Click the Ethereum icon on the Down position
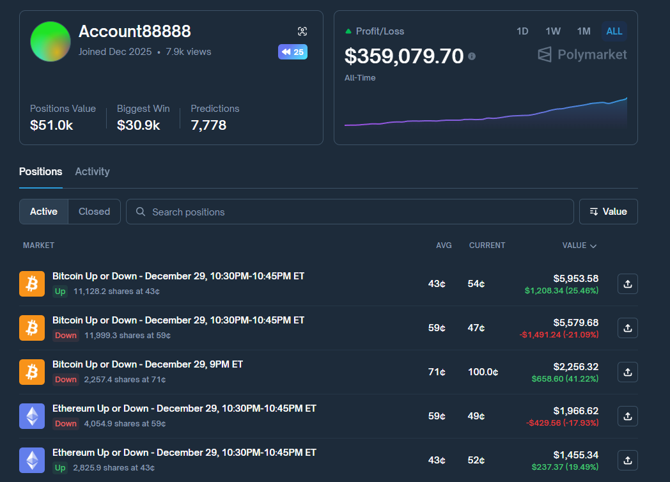 click(x=31, y=416)
